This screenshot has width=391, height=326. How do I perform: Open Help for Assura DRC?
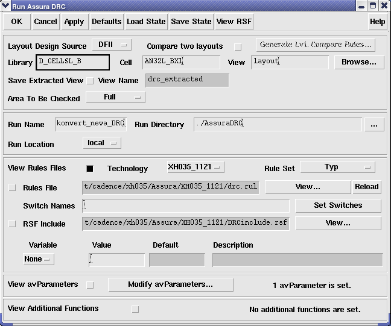378,22
